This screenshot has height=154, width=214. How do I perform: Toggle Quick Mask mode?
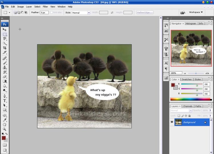(x=5, y=145)
